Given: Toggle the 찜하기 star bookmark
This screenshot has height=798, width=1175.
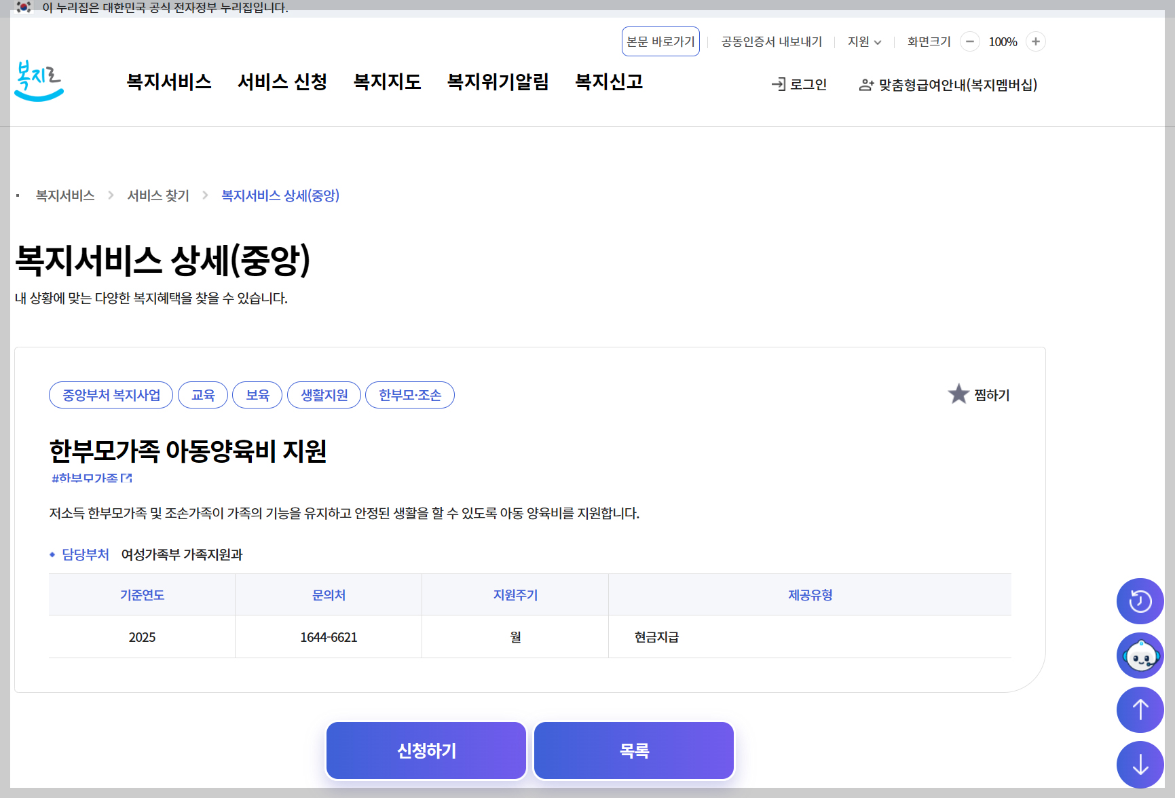Looking at the screenshot, I should coord(958,394).
